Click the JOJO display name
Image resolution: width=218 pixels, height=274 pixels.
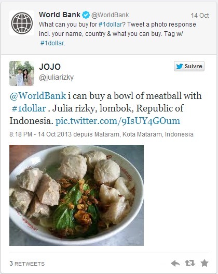coord(50,67)
